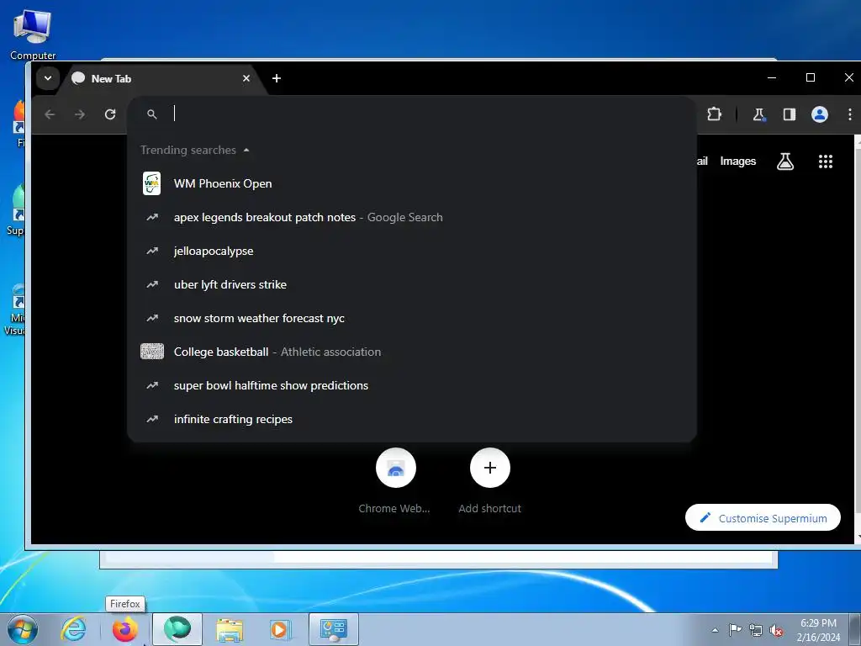Open Windows Explorer from taskbar
861x646 pixels.
230,629
